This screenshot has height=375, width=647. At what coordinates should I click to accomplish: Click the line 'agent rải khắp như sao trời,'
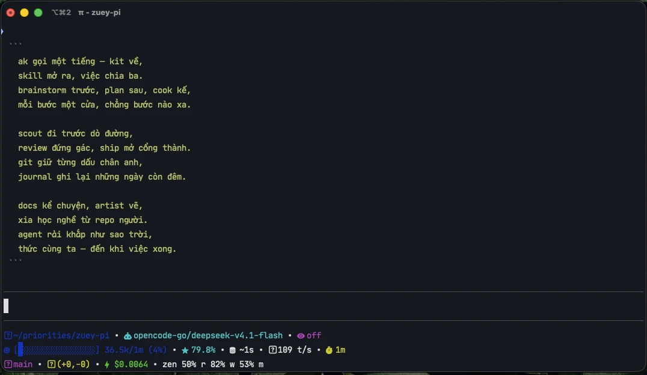tap(85, 235)
